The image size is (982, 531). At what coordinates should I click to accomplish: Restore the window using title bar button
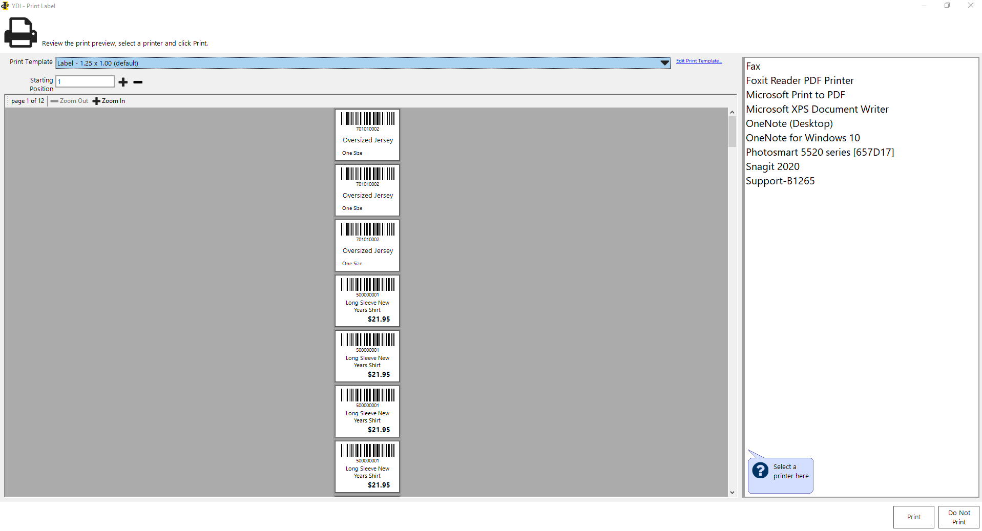click(x=947, y=6)
